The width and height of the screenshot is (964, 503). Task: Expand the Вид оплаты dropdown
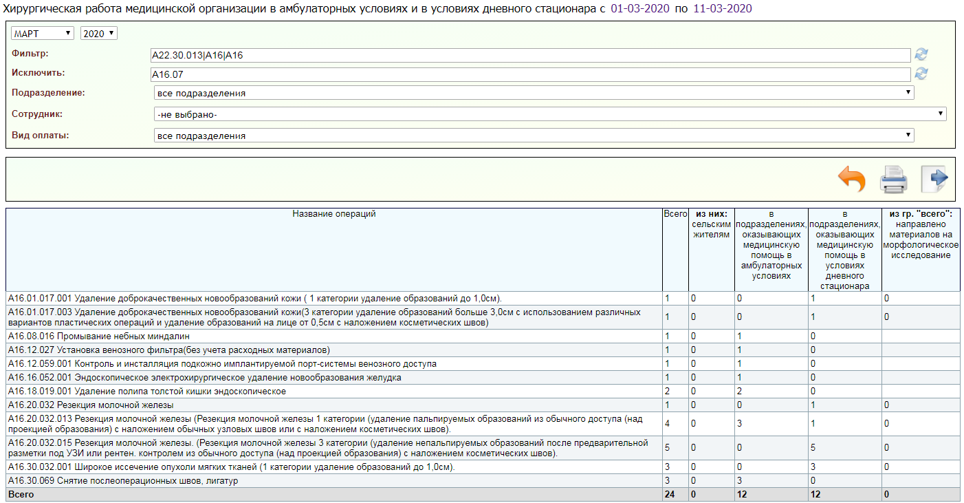(534, 136)
